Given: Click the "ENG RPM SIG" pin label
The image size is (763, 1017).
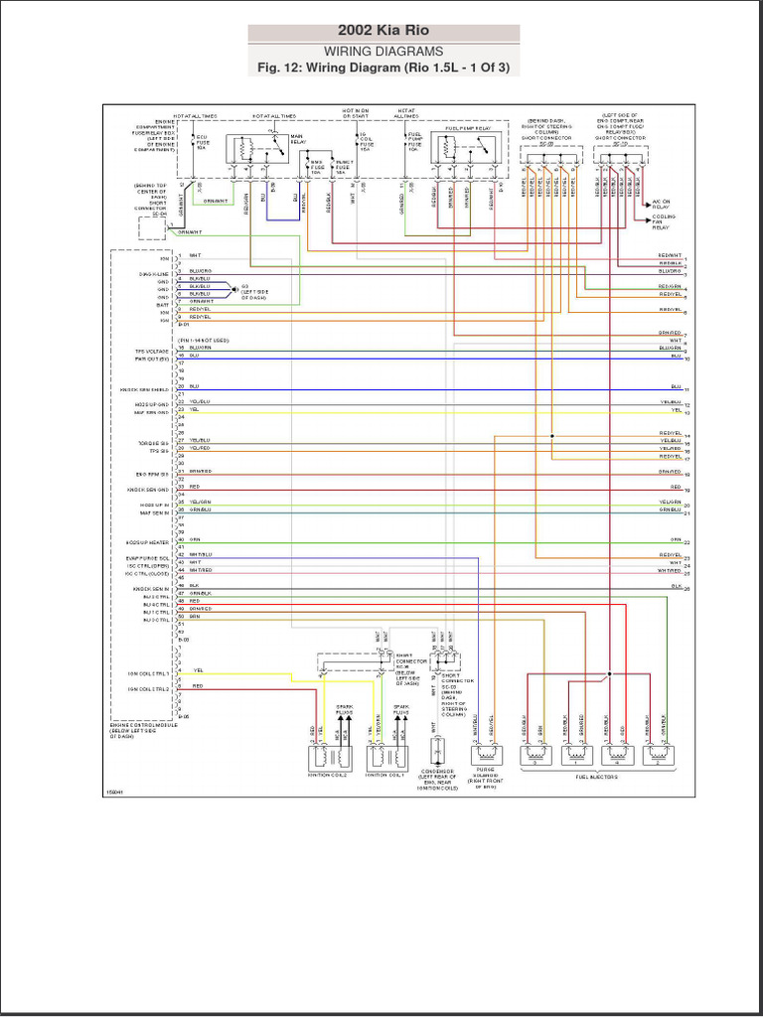Looking at the screenshot, I should (x=154, y=474).
